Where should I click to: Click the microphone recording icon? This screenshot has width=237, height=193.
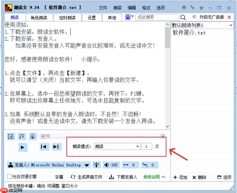click(x=33, y=136)
